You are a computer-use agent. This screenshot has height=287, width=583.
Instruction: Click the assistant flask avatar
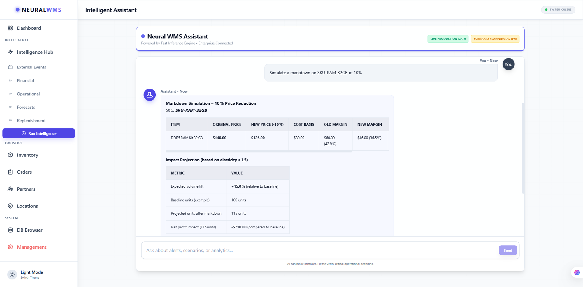pos(150,95)
